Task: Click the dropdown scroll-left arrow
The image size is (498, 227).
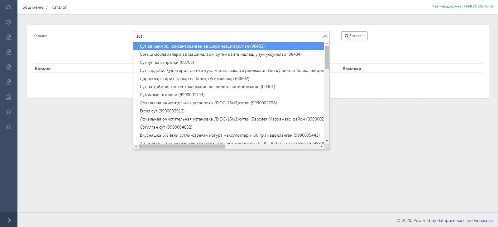Action: [136, 146]
